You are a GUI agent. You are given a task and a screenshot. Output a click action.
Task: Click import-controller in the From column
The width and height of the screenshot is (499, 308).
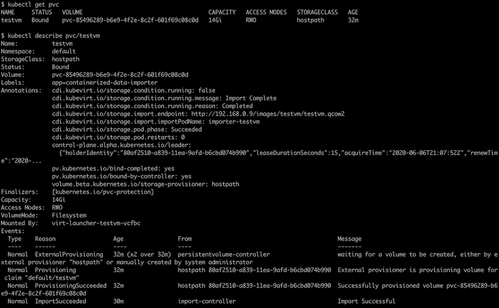[207, 302]
